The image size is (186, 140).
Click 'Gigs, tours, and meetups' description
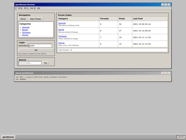[x=69, y=45]
